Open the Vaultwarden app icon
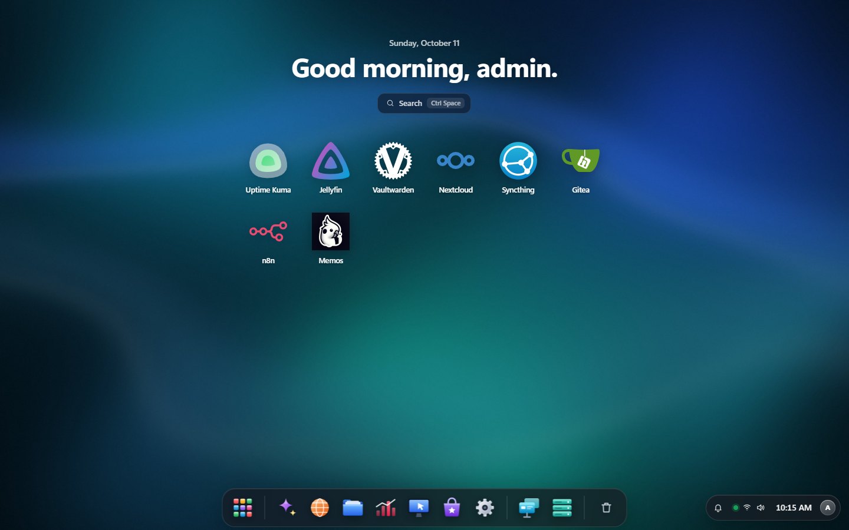Image resolution: width=849 pixels, height=530 pixels. point(393,161)
